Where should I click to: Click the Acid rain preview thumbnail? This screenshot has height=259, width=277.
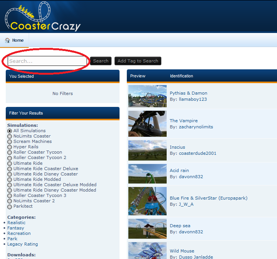click(147, 174)
